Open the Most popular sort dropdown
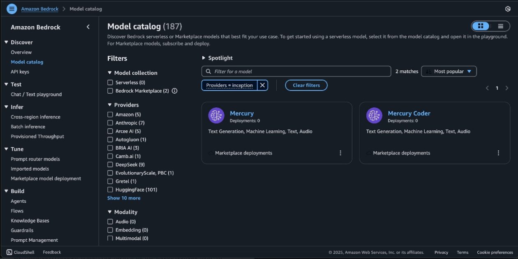Image resolution: width=518 pixels, height=259 pixels. tap(449, 71)
